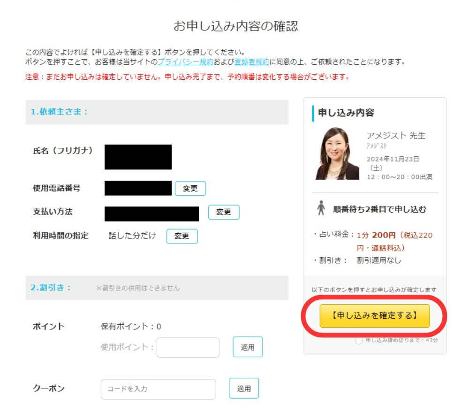Click the 申し込み内容 panel heading
469x414 pixels.
point(346,113)
